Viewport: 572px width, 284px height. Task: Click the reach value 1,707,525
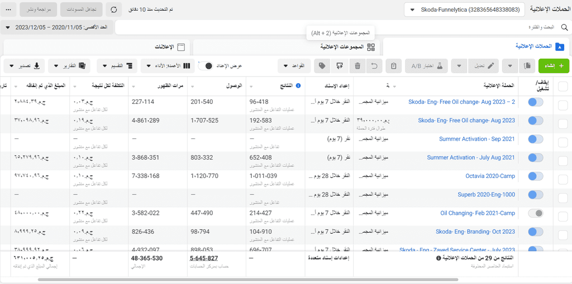coord(204,121)
